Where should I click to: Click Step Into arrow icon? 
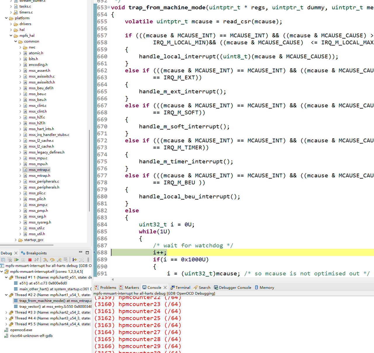[x=46, y=260]
